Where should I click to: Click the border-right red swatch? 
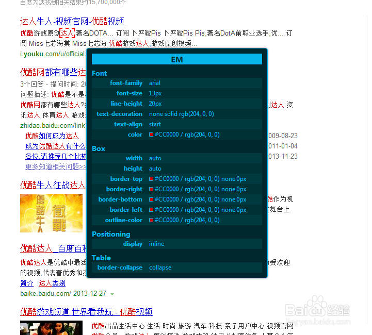click(151, 189)
